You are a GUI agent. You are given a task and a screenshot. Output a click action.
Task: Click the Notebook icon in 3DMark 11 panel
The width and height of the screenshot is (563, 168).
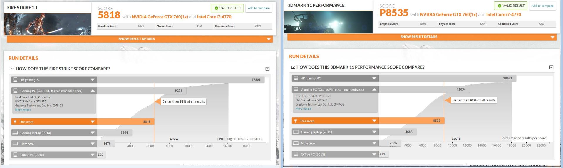pyautogui.click(x=296, y=143)
